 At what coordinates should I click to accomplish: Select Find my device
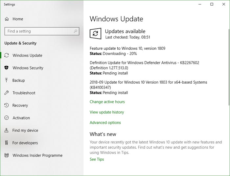click(x=25, y=130)
